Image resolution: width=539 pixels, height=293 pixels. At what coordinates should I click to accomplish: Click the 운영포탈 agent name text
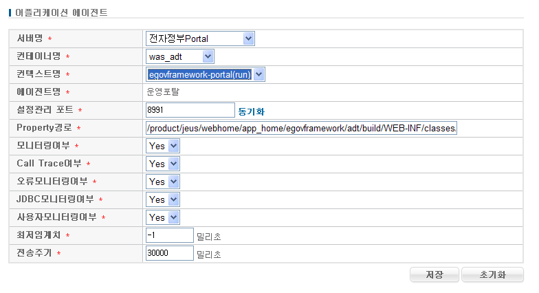[x=162, y=92]
